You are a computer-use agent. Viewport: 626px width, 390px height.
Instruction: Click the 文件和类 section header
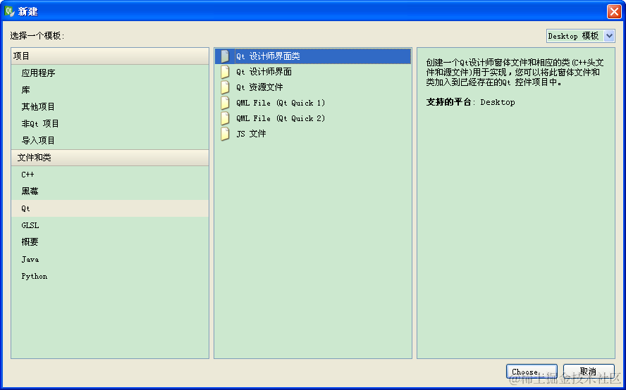(x=110, y=158)
